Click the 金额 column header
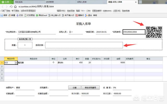The height and width of the screenshot is (104, 167). pyautogui.click(x=118, y=59)
